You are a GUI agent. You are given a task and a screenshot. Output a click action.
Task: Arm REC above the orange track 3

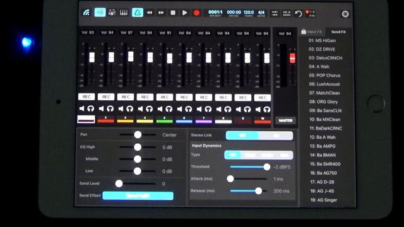click(x=126, y=97)
